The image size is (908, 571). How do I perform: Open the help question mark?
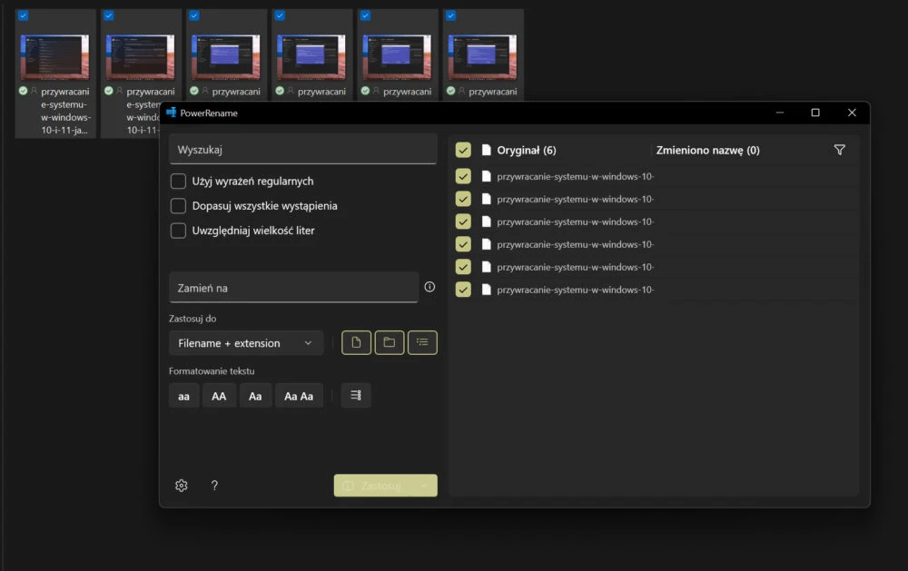click(214, 486)
